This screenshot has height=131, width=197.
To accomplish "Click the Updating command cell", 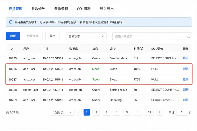I will tap(116, 100).
